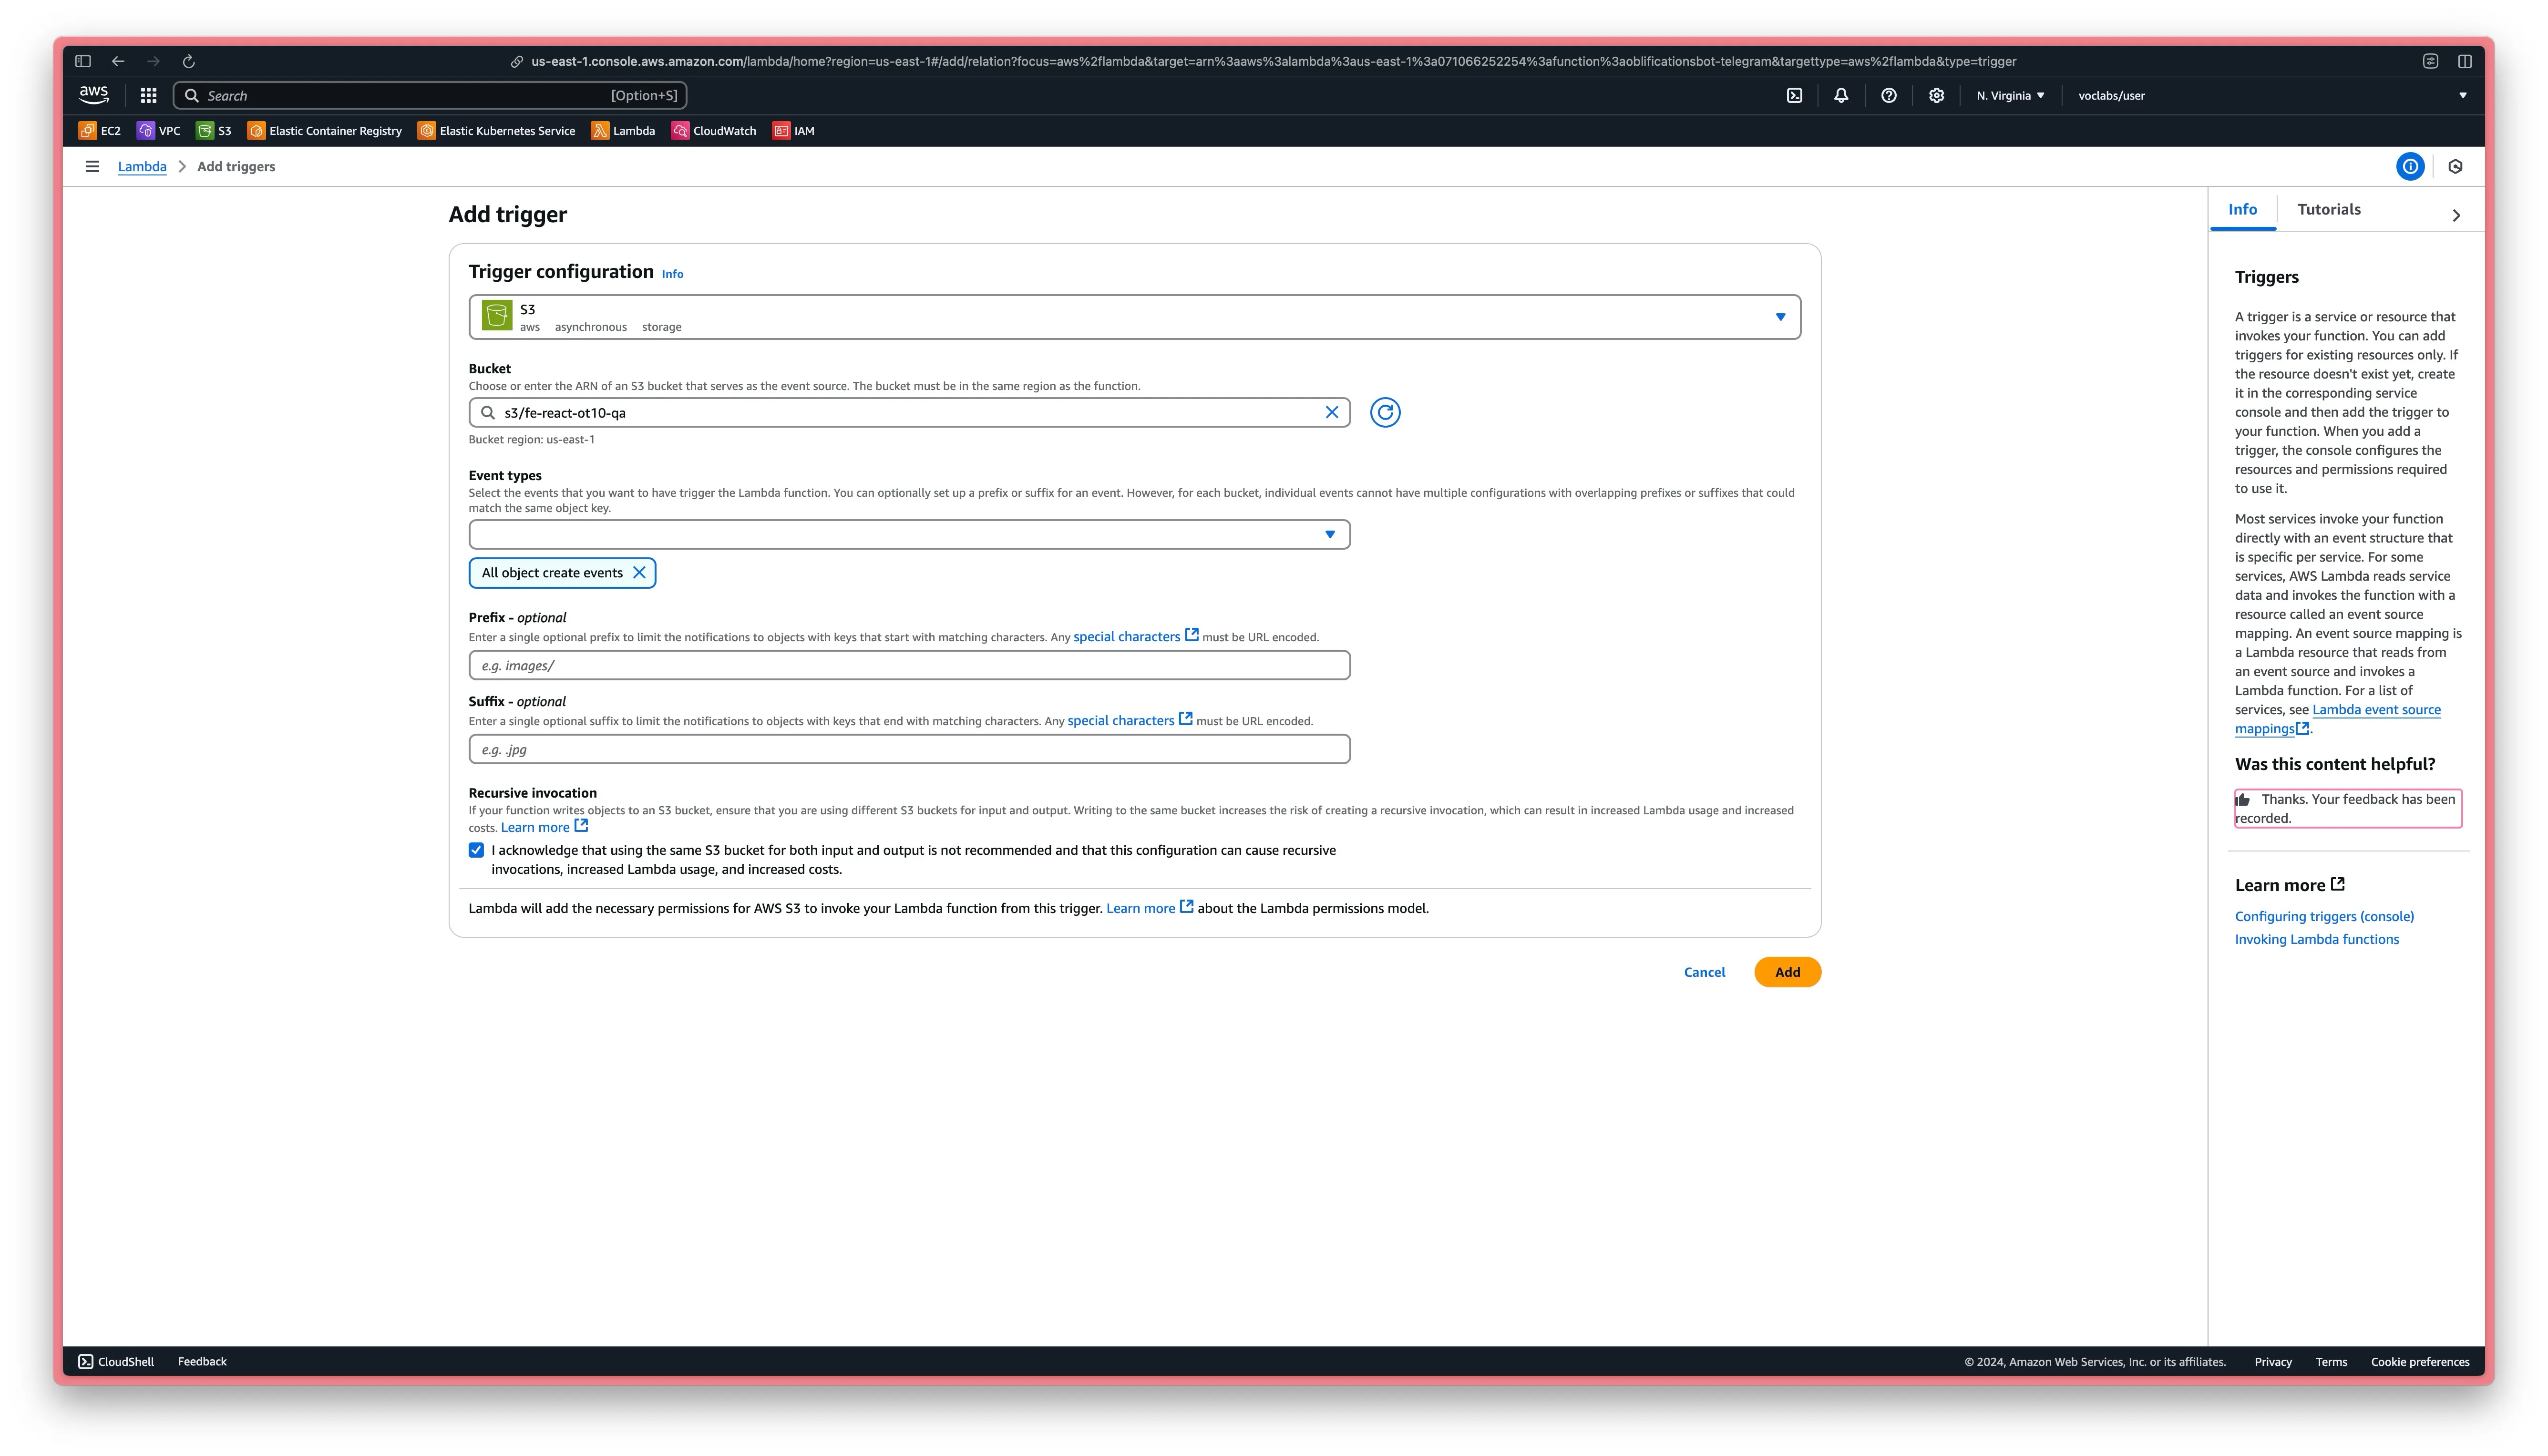
Task: Open VPC bookmark shortcut
Action: (159, 131)
